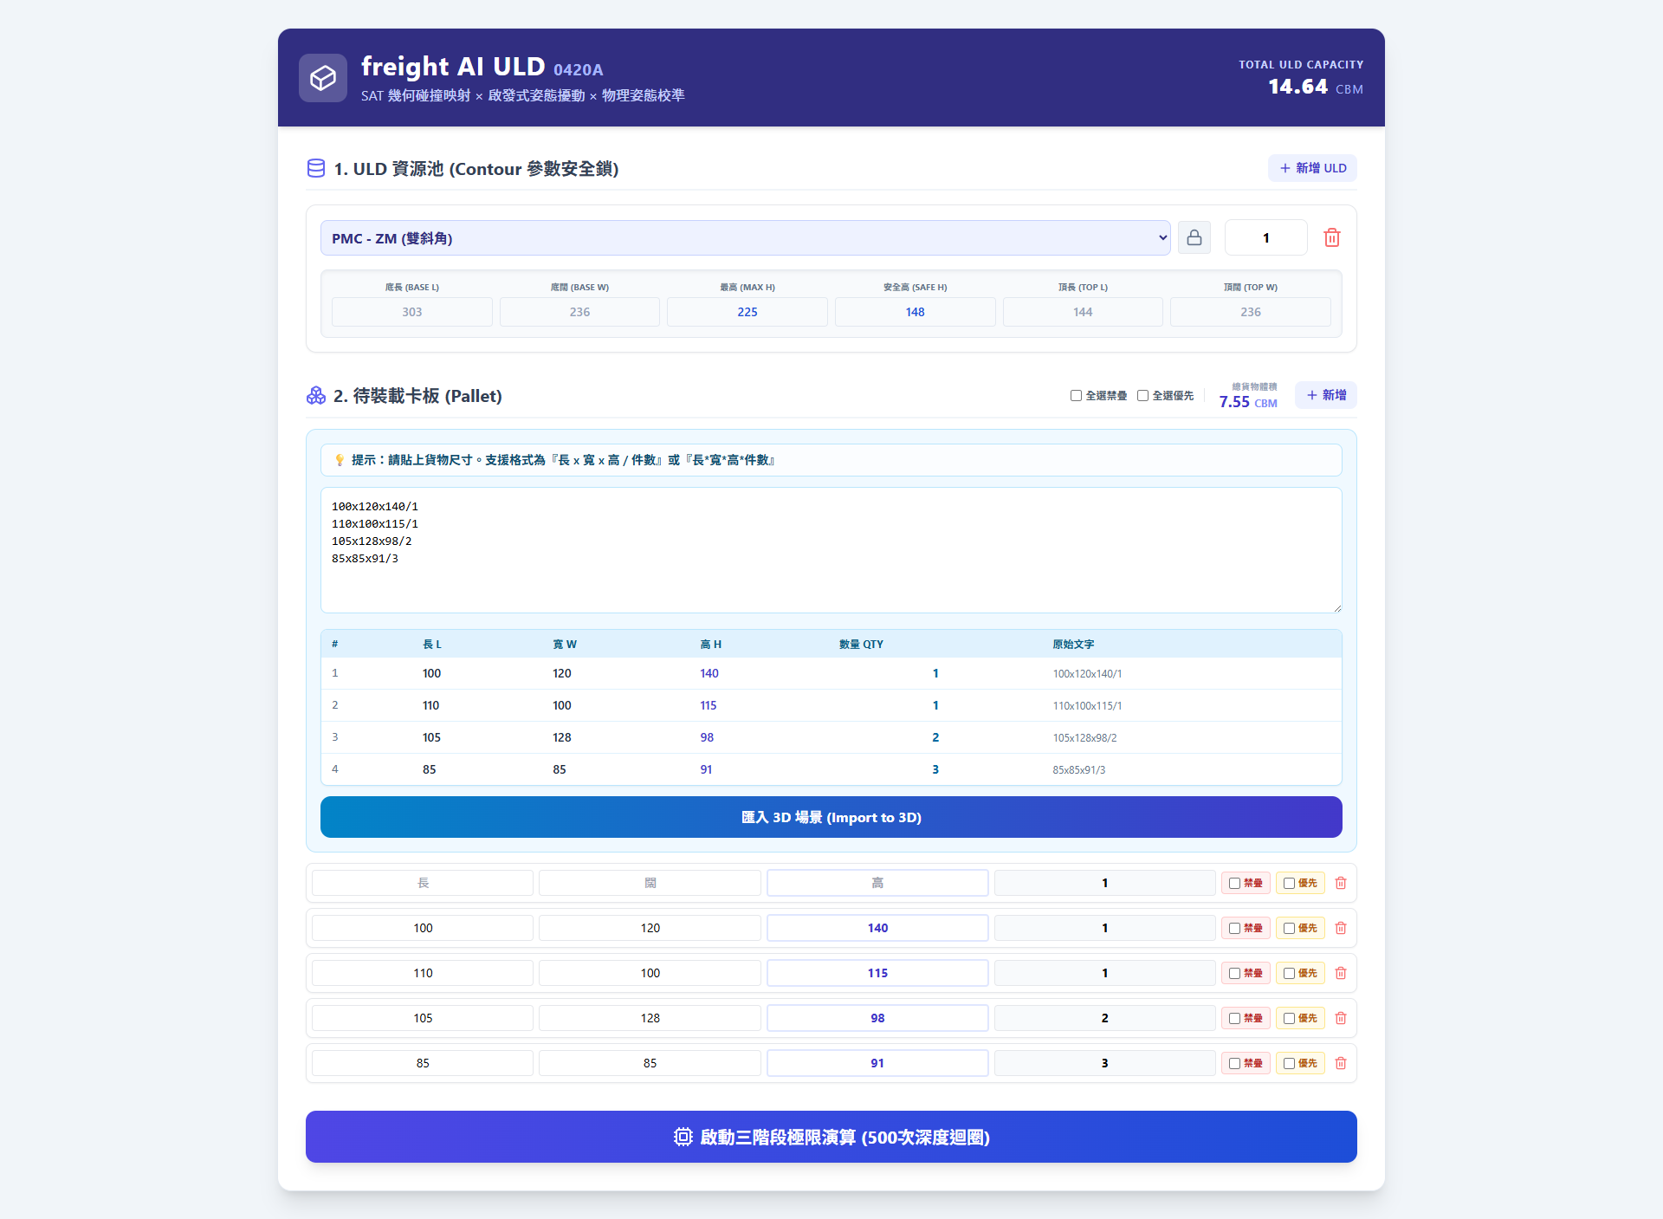Enable 禁疊 for the 85x85x91 row

point(1234,1063)
